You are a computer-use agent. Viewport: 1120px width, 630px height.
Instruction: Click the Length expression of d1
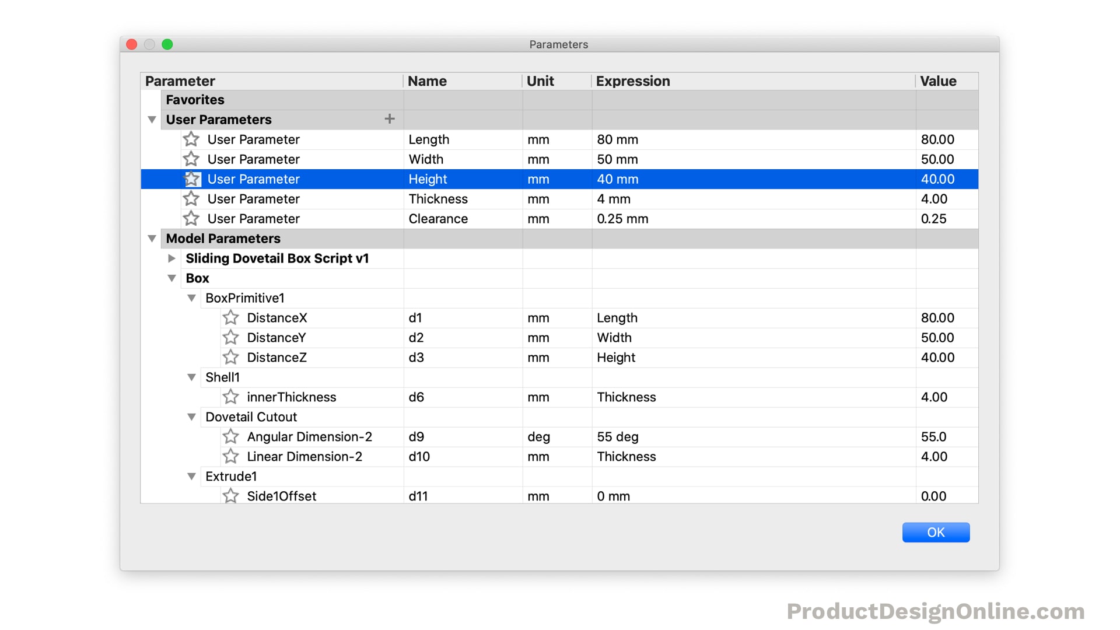point(754,318)
